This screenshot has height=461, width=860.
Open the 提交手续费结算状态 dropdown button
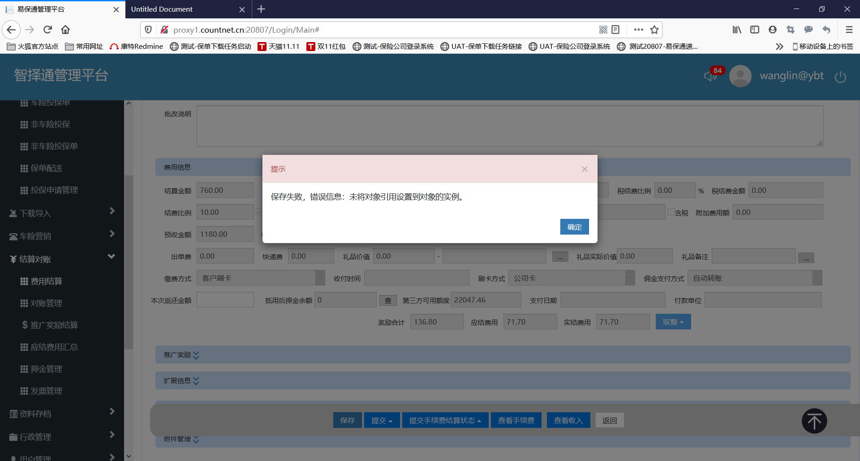click(x=445, y=420)
